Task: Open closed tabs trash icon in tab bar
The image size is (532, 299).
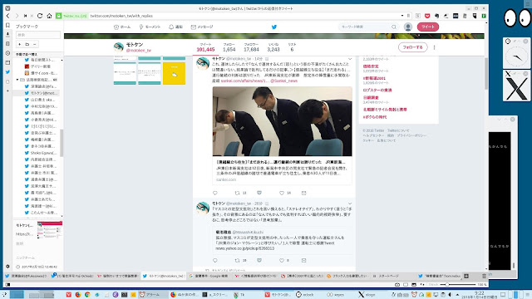Action: click(484, 276)
